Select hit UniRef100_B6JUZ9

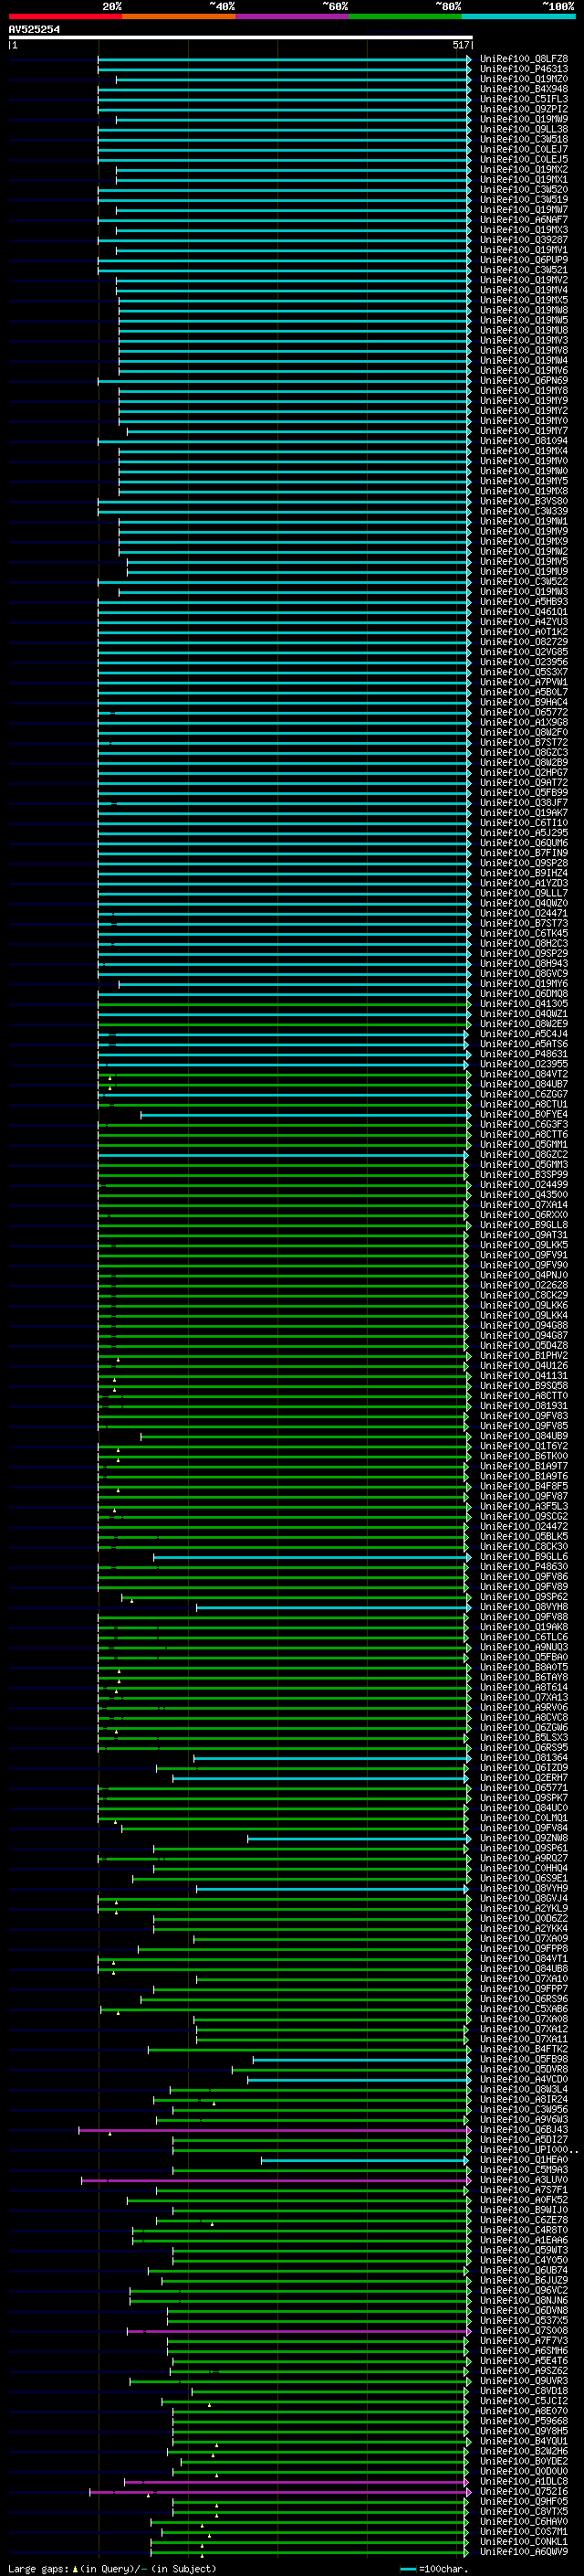(x=524, y=2280)
